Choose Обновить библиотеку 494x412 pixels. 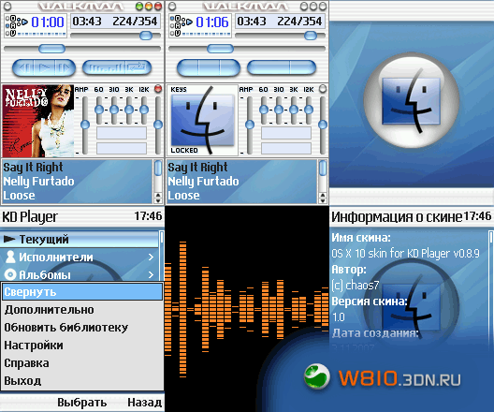tap(82, 328)
